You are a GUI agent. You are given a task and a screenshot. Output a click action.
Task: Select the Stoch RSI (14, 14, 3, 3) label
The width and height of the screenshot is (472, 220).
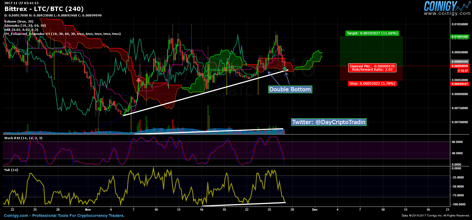point(23,138)
